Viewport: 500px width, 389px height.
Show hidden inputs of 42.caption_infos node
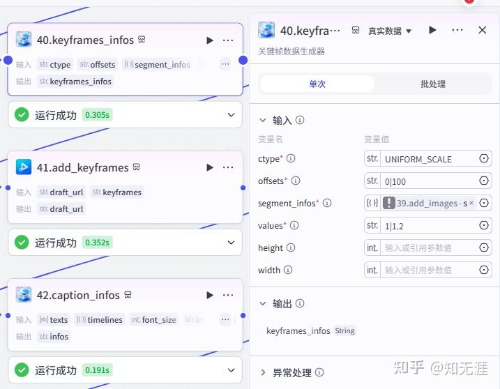point(225,319)
